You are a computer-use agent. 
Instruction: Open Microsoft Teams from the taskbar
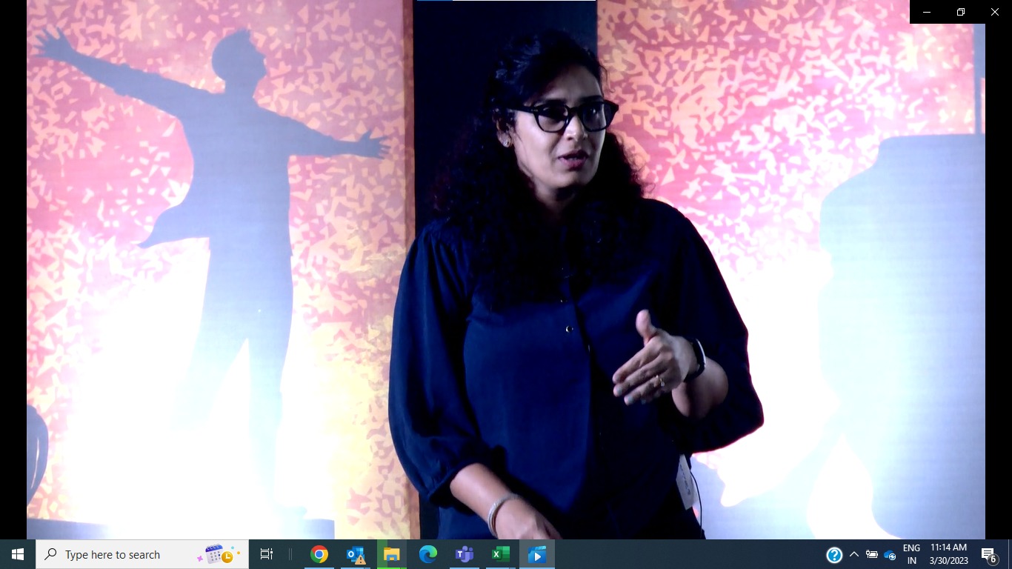point(465,554)
